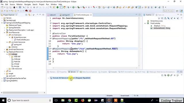This screenshot has width=184, height=103.
Task: Click the Publish to server icon in Servers view
Action: (178, 75)
